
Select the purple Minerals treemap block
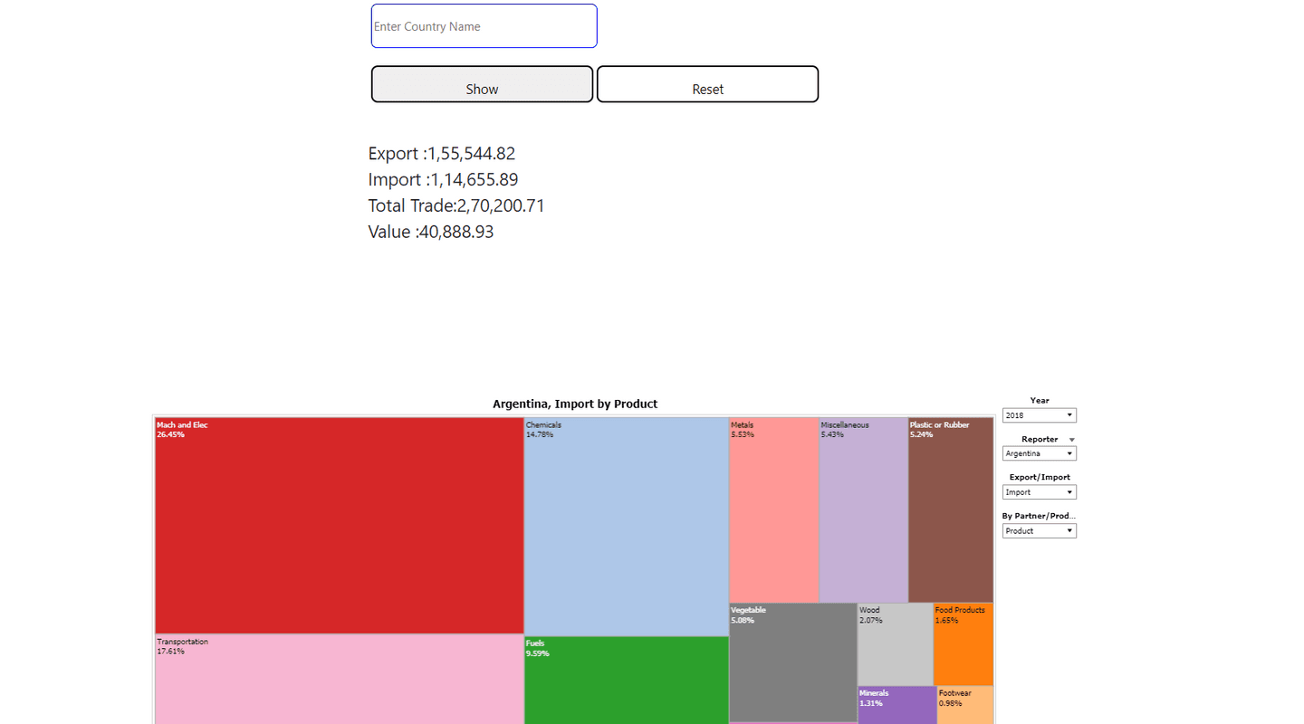897,705
